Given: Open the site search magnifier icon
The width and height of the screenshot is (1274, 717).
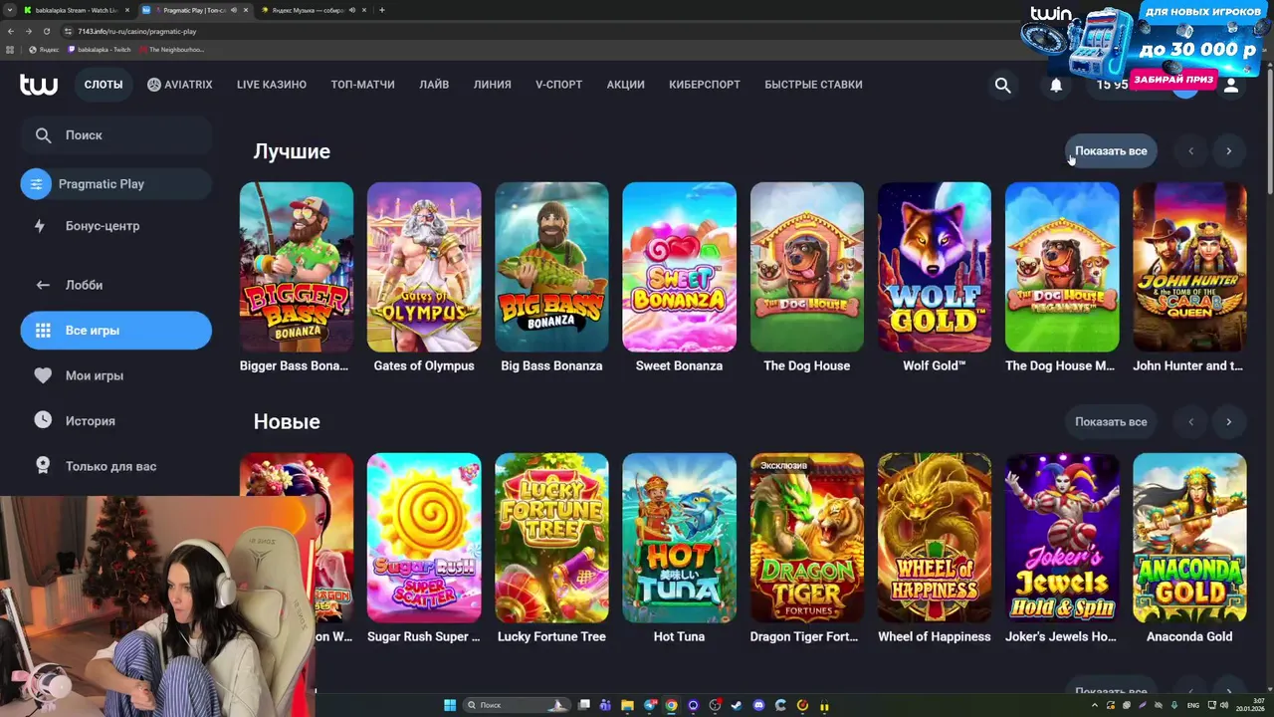Looking at the screenshot, I should coord(1002,85).
